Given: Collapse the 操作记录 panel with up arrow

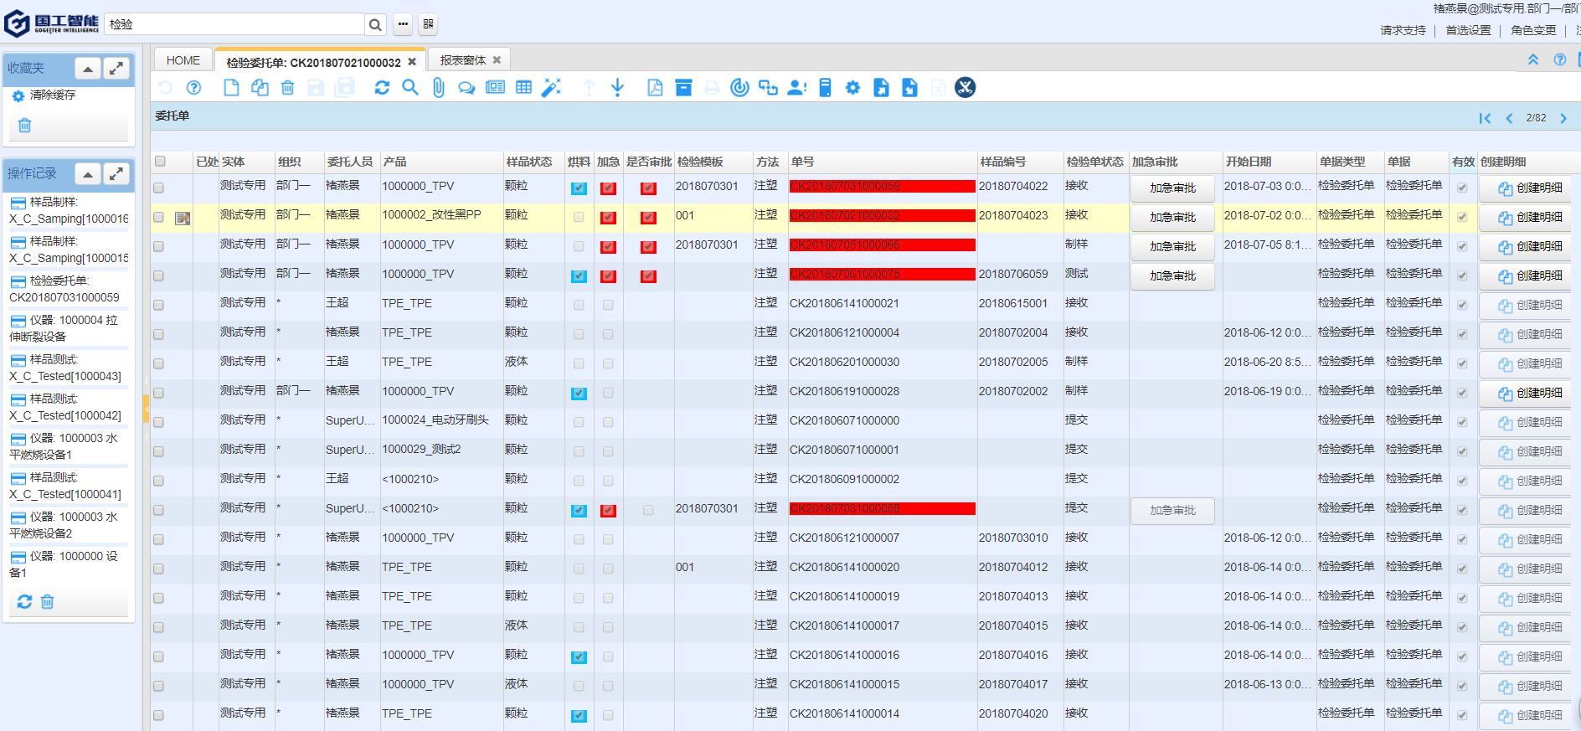Looking at the screenshot, I should (88, 174).
